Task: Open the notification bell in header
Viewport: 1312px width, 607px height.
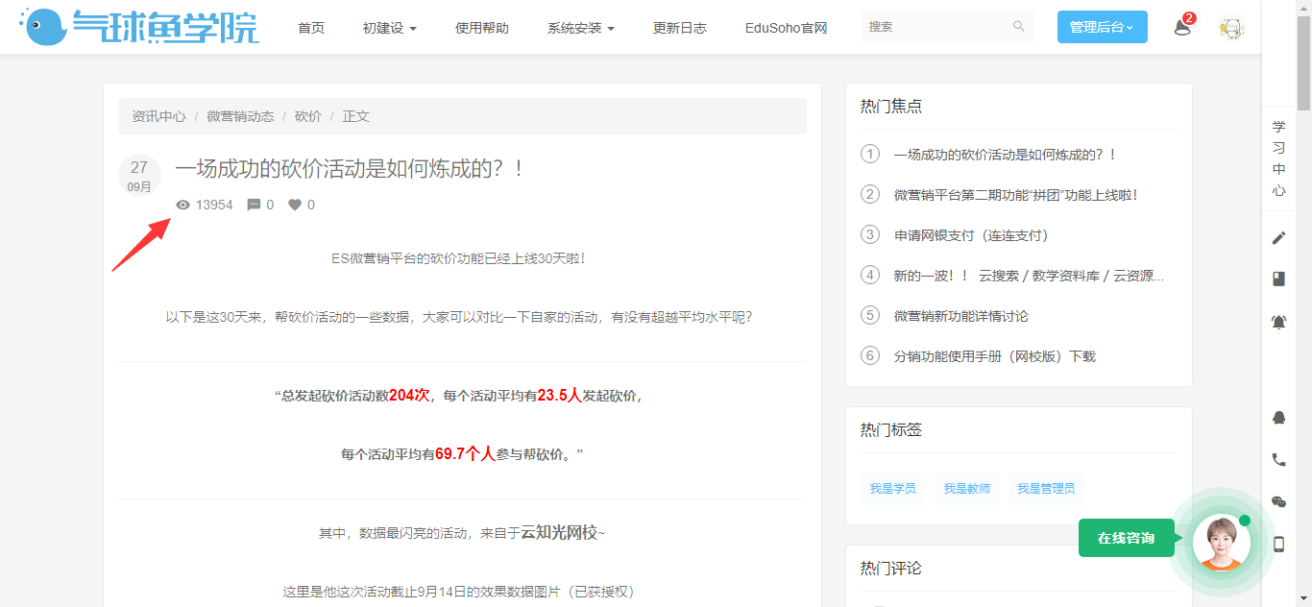Action: click(x=1182, y=27)
